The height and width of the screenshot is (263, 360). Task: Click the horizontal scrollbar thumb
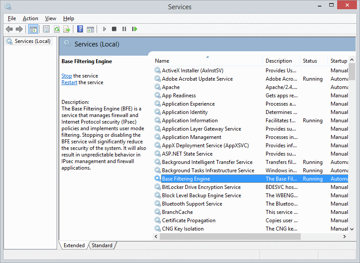coord(230,236)
